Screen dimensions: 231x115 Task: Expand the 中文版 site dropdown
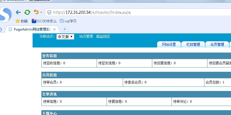(65, 37)
